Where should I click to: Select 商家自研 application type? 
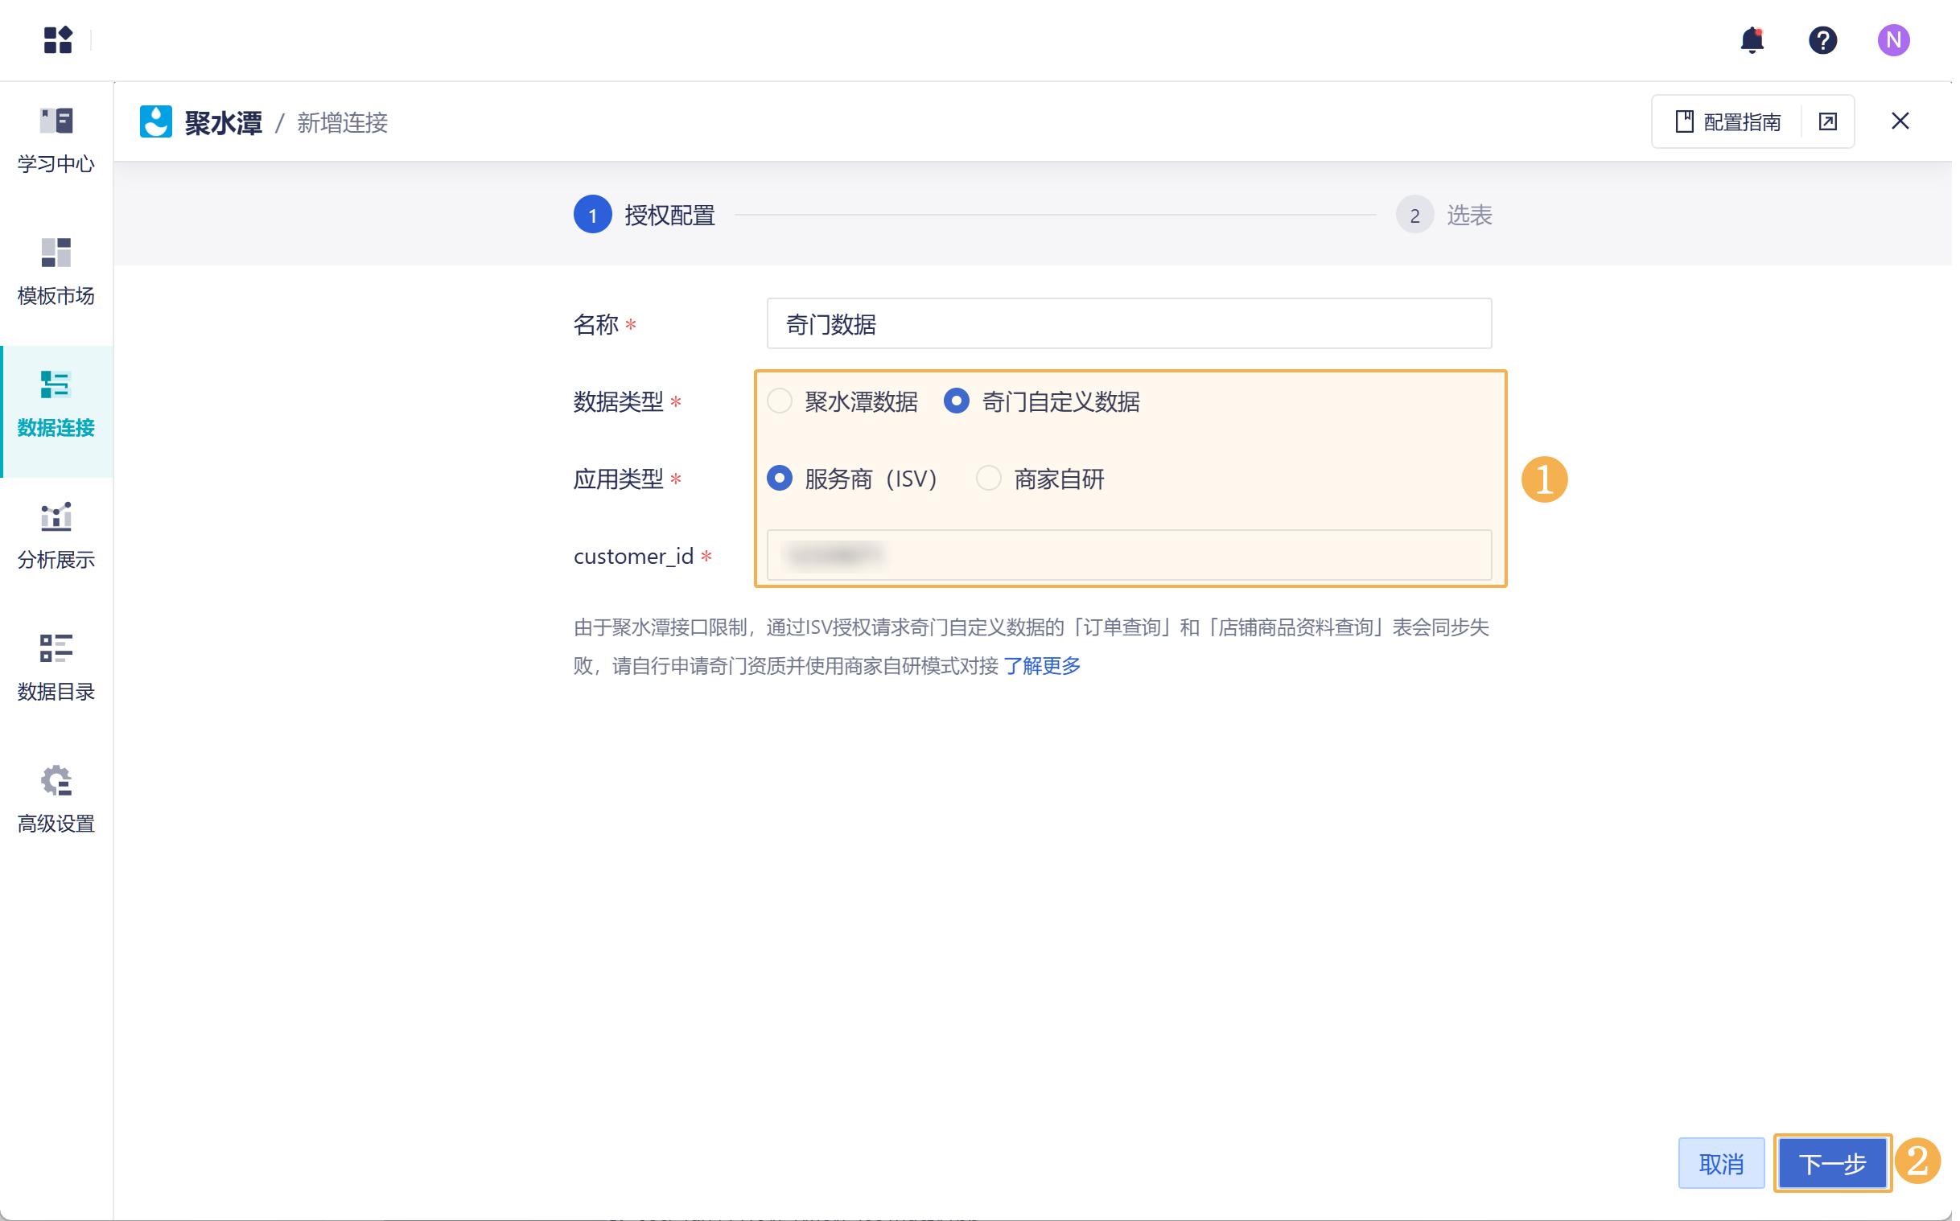tap(989, 479)
